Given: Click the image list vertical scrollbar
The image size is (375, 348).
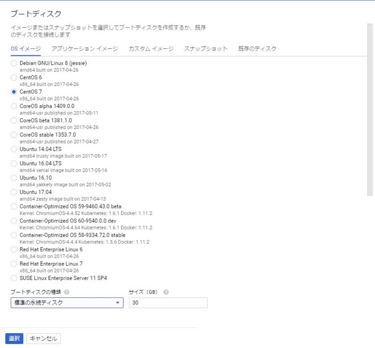Looking at the screenshot, I should click(x=370, y=110).
